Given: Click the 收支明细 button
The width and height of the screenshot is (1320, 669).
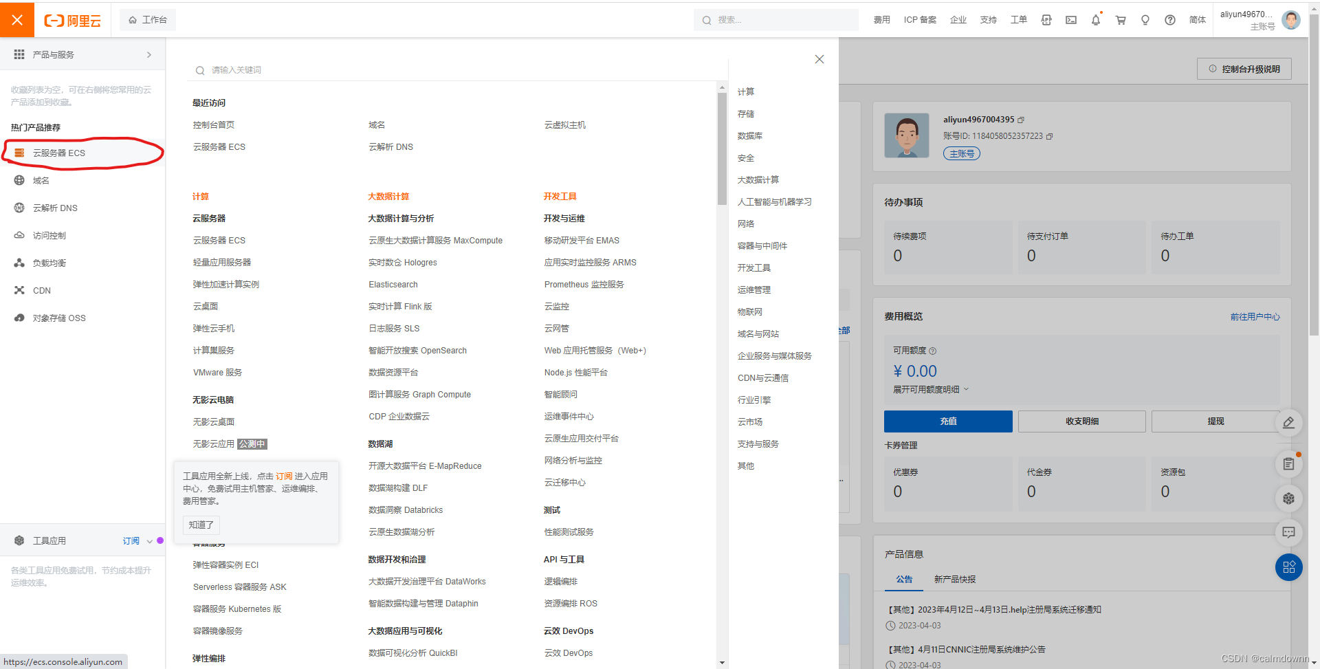Looking at the screenshot, I should [1082, 421].
